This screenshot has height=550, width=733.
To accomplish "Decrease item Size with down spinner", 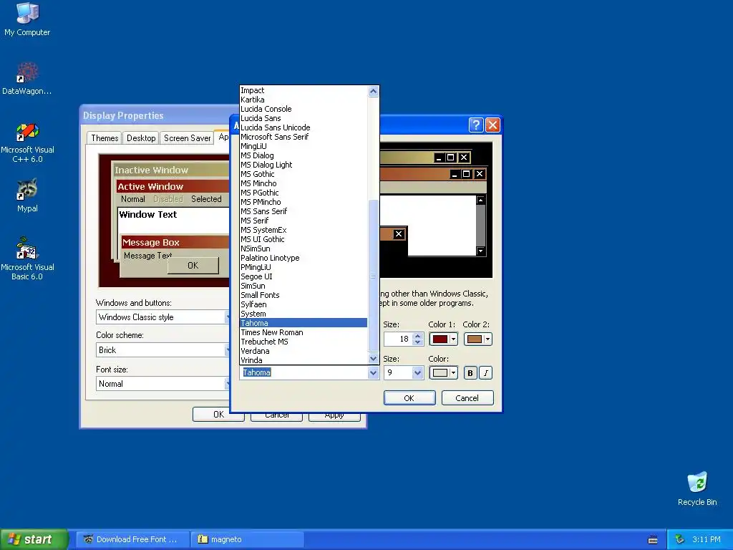I will click(418, 342).
